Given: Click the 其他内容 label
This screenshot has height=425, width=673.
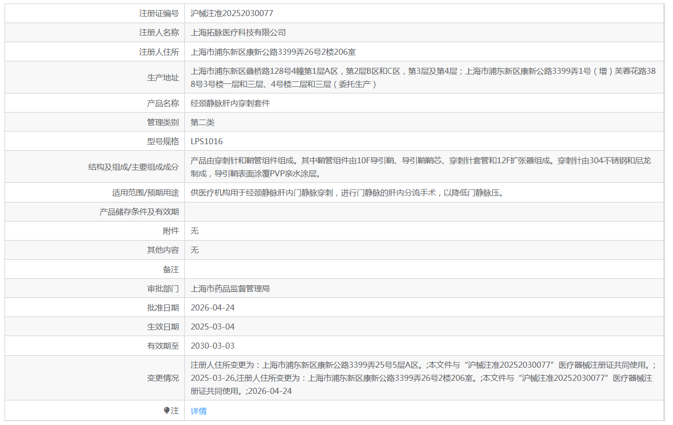Looking at the screenshot, I should click(x=163, y=250).
